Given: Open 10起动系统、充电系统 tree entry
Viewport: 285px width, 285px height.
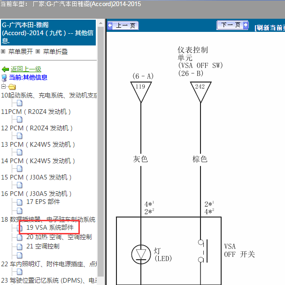Looking at the screenshot, I should click(49, 95).
